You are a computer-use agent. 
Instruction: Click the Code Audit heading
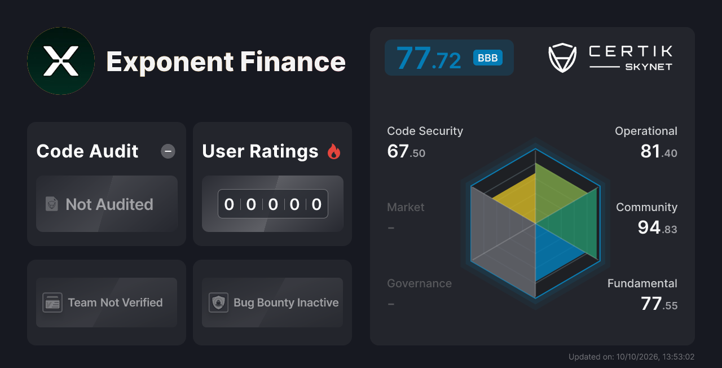tap(87, 151)
